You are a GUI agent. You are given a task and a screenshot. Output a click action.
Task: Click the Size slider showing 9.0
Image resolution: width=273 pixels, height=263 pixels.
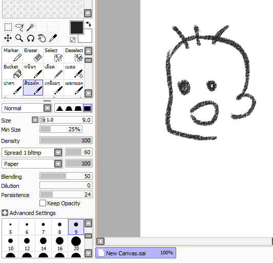[x=66, y=120]
